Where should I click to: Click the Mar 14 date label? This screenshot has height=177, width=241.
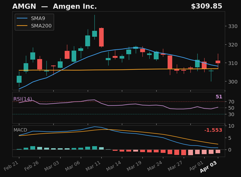(x=114, y=166)
